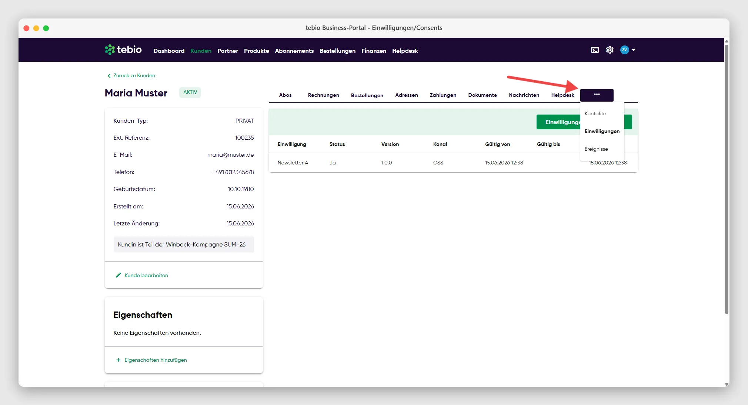Open the console terminal icon
748x405 pixels.
(595, 50)
